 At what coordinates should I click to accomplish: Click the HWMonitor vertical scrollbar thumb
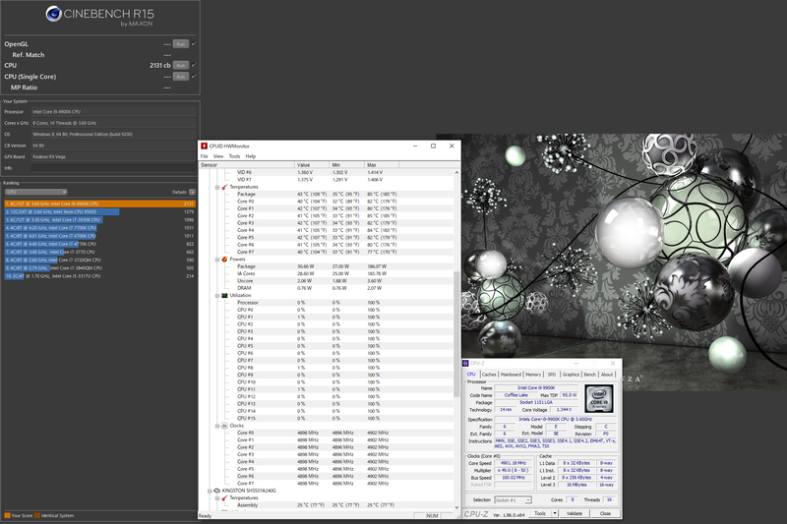tap(456, 333)
